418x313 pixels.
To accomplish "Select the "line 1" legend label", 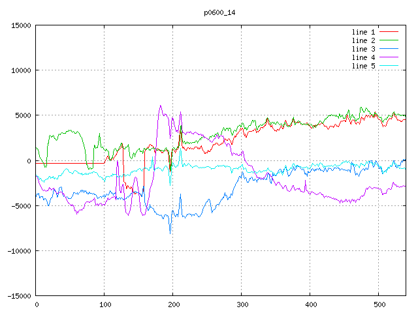I will (x=363, y=32).
